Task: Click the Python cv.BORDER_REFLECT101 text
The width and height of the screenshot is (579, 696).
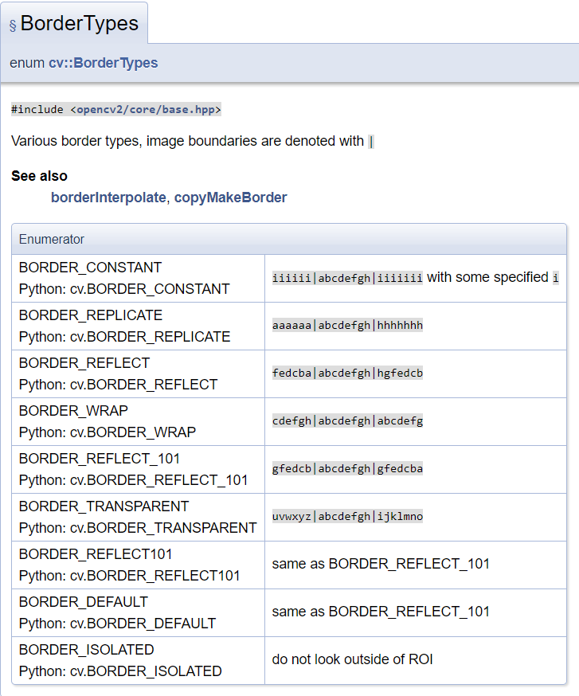Action: pos(129,575)
